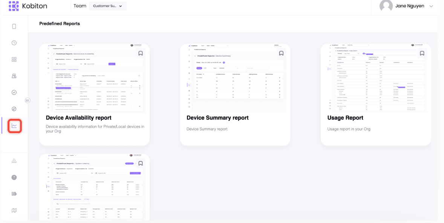Viewport: 444px width, 223px height.
Task: Open the Customer Support team dropdown
Action: 108,6
